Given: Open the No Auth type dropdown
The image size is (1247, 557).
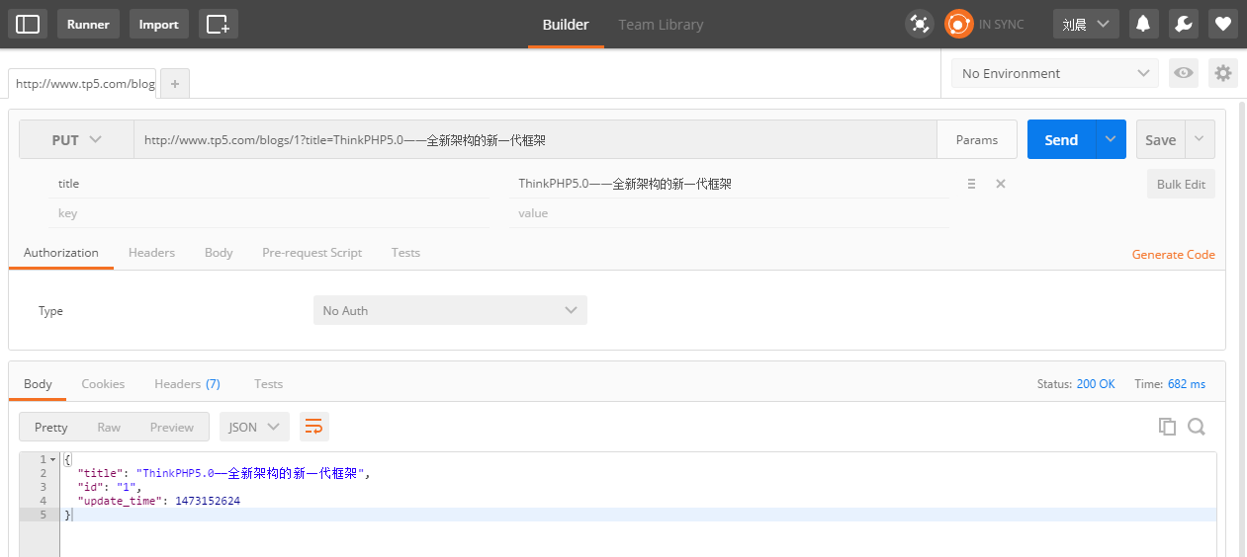Looking at the screenshot, I should point(450,310).
